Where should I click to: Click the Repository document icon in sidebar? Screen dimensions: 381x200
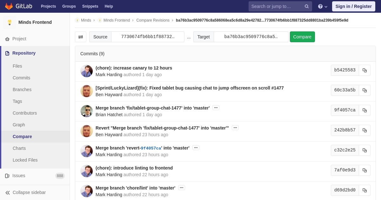7,53
